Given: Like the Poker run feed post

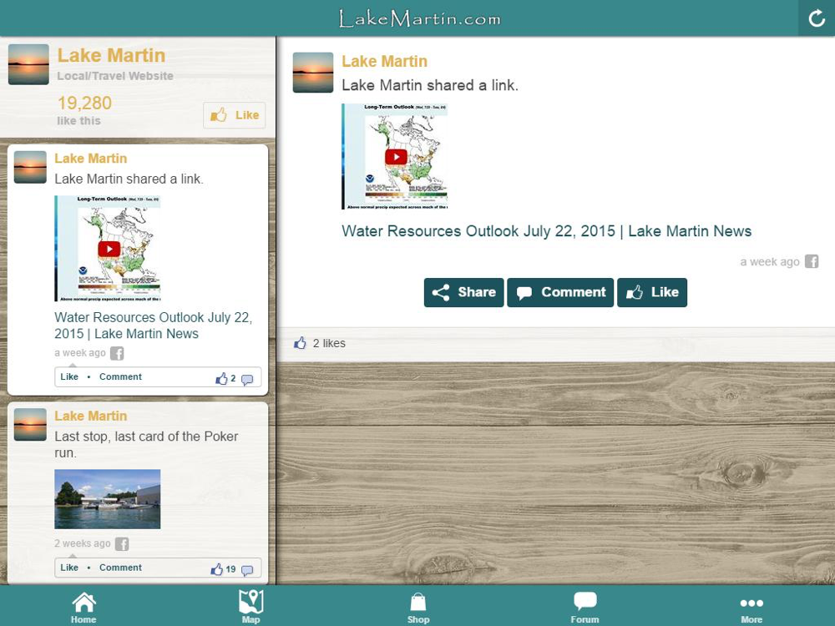Looking at the screenshot, I should pos(69,568).
